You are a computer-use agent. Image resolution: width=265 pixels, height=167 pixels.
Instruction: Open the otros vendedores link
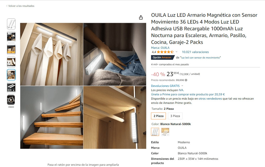pyautogui.click(x=210, y=99)
